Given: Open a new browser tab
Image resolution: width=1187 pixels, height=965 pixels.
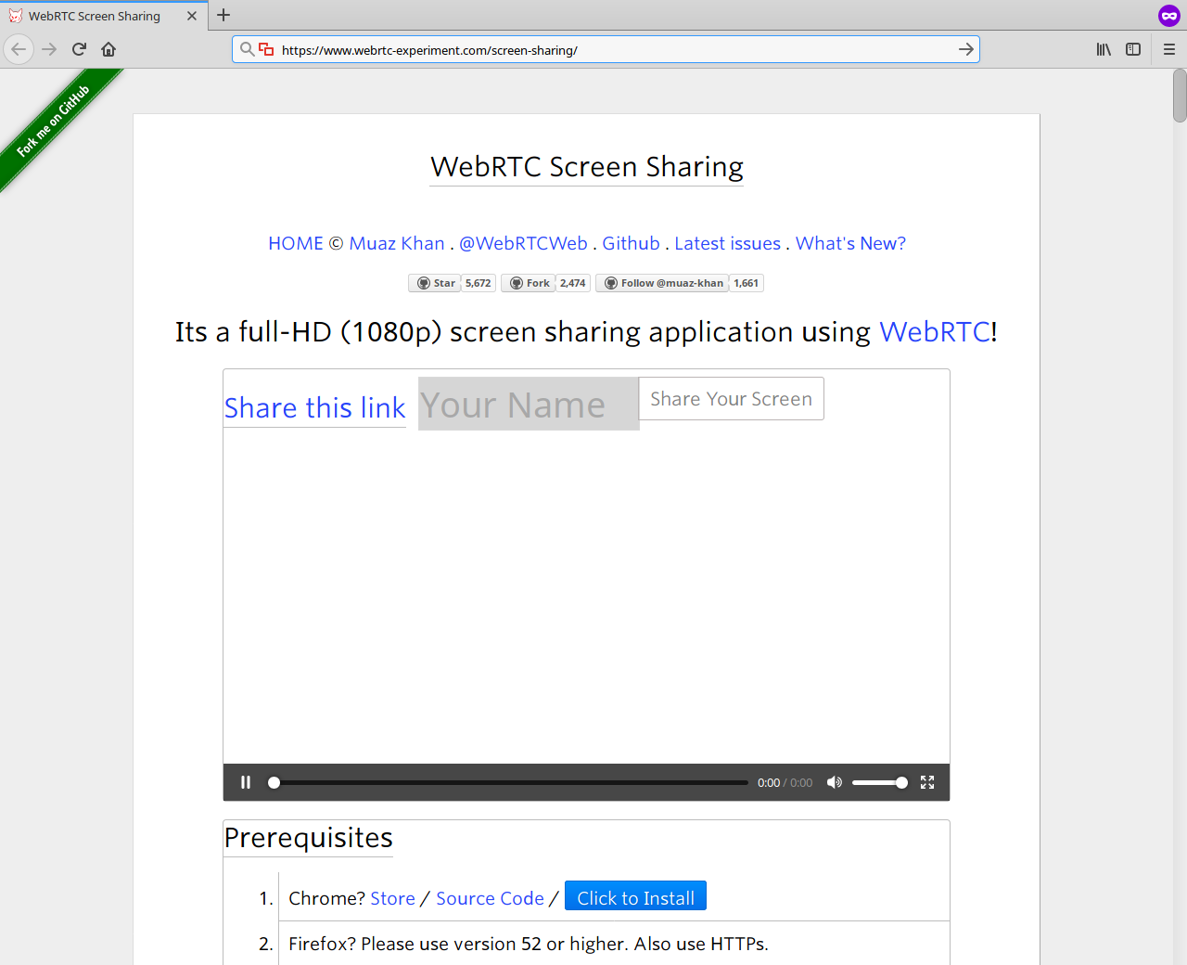Looking at the screenshot, I should (223, 16).
